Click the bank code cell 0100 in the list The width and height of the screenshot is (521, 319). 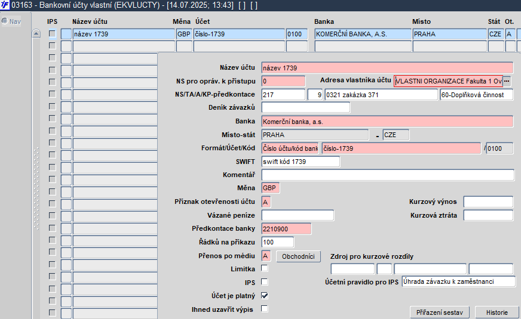pos(297,34)
